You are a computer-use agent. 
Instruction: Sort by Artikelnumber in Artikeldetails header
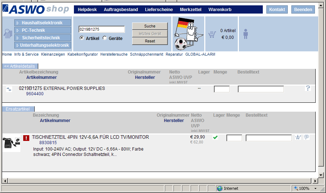coord(41,77)
